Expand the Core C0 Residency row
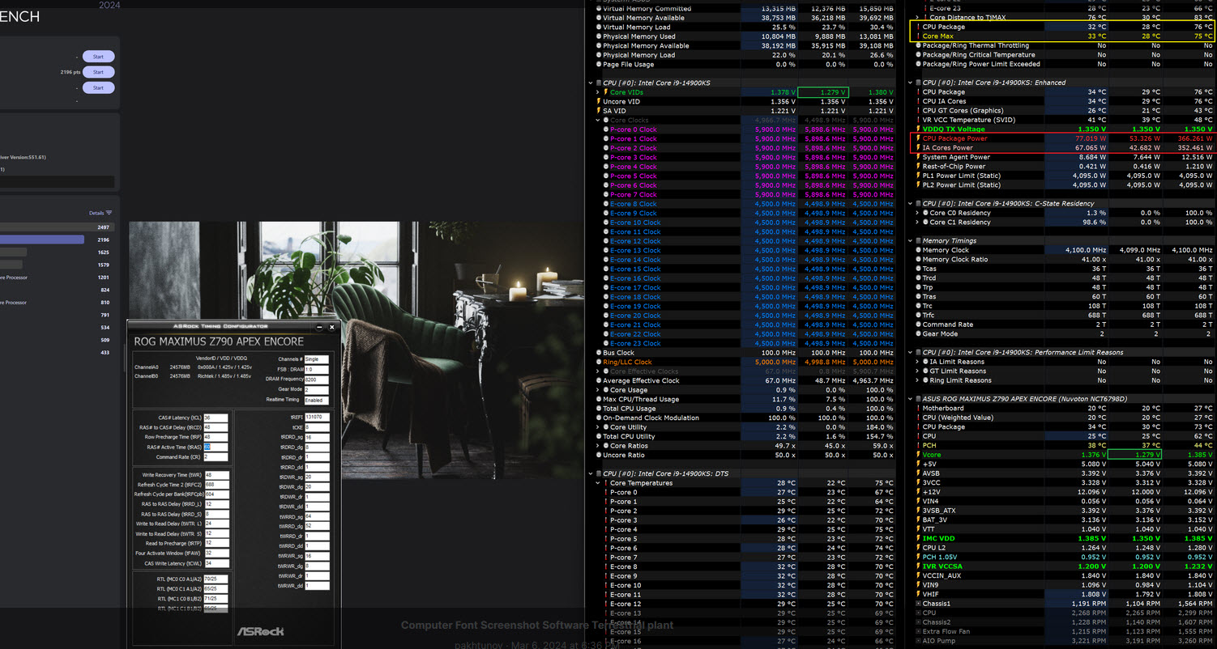Viewport: 1217px width, 649px height. pyautogui.click(x=917, y=213)
